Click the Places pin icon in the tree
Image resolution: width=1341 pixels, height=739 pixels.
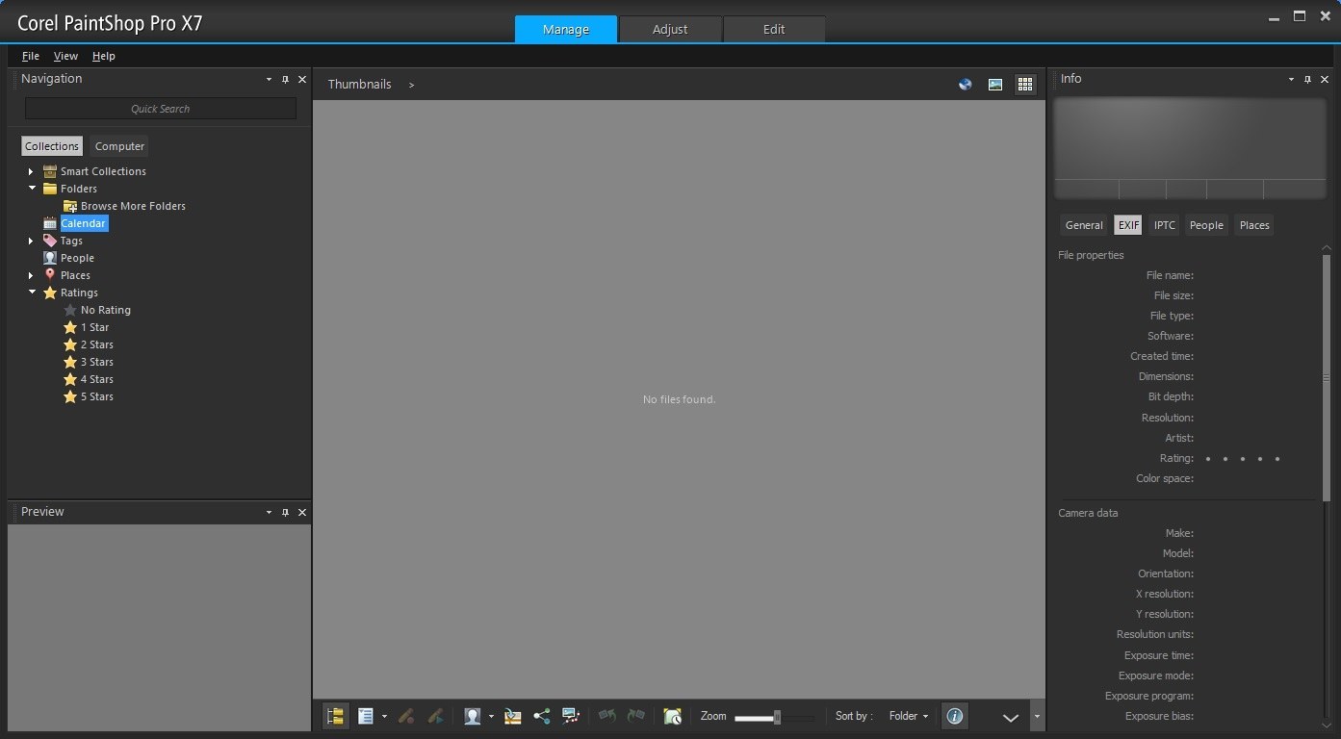[50, 275]
